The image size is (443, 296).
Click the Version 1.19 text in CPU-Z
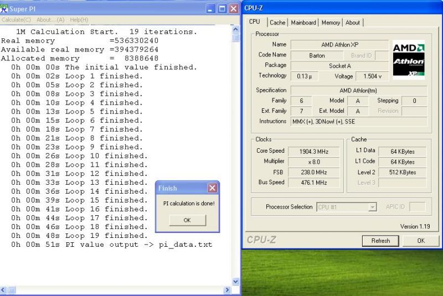(x=415, y=226)
